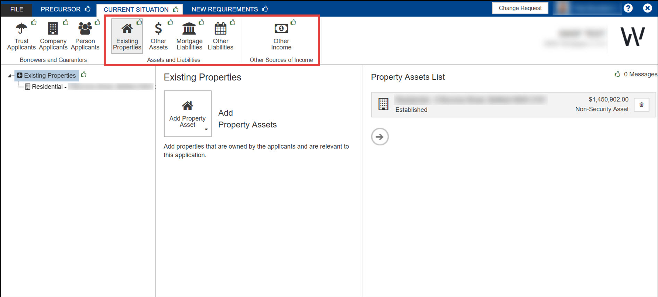Click the Established status text
This screenshot has height=297, width=658.
[411, 110]
